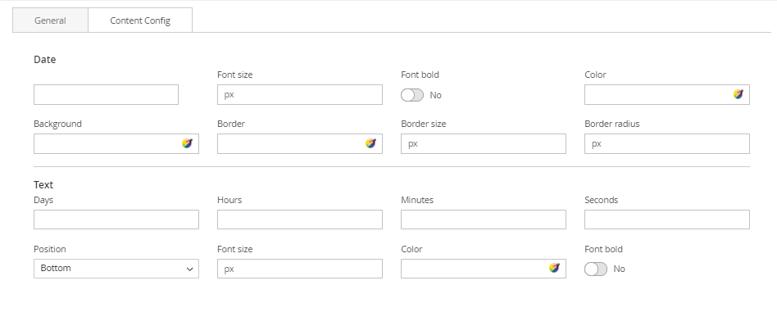Click the Border radius input field
This screenshot has height=335, width=777.
[666, 143]
